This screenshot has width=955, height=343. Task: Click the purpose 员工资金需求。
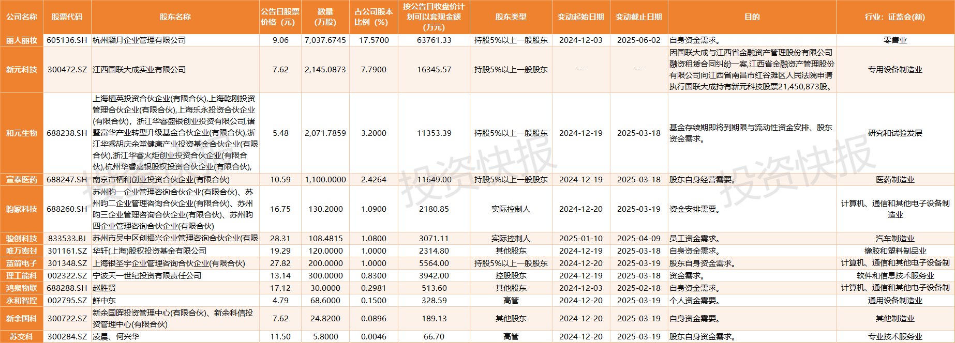(x=695, y=239)
